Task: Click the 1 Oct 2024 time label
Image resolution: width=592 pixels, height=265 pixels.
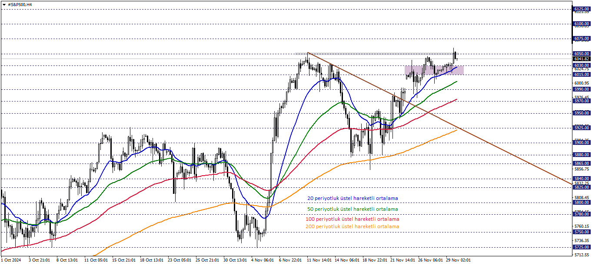Action: (x=11, y=261)
